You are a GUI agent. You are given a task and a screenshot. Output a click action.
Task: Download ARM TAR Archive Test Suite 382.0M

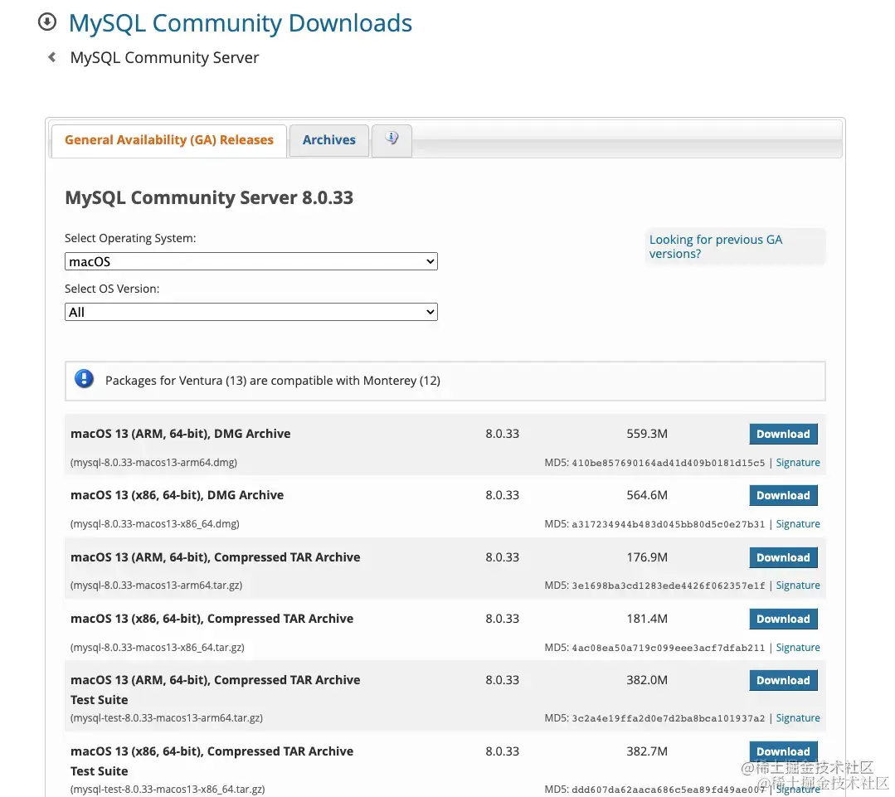pyautogui.click(x=783, y=680)
